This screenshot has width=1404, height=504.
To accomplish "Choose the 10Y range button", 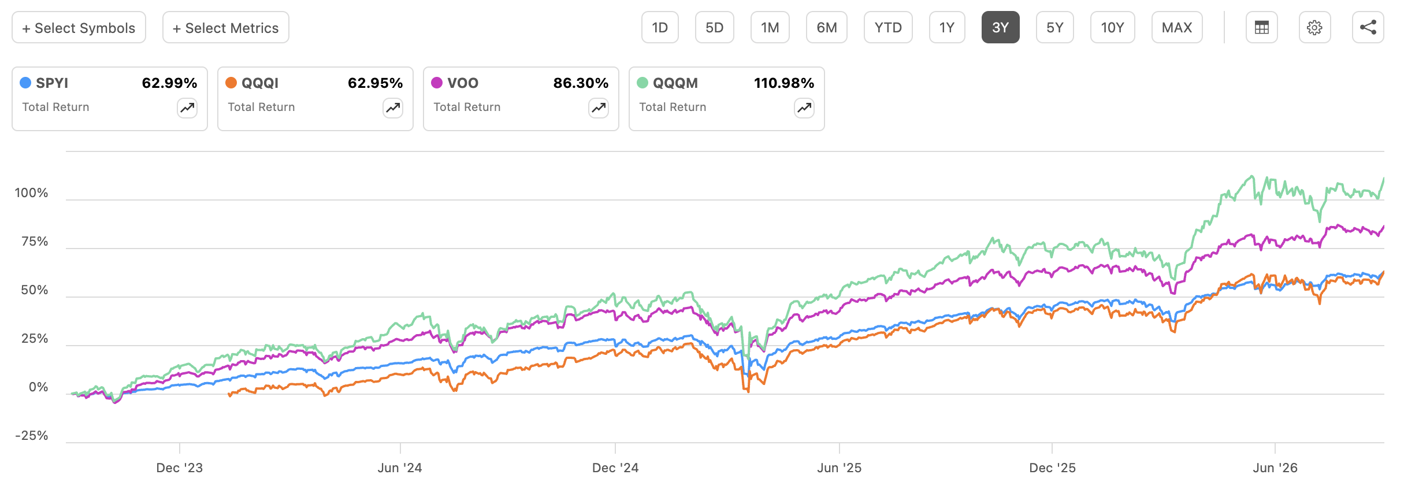I will pyautogui.click(x=1113, y=27).
